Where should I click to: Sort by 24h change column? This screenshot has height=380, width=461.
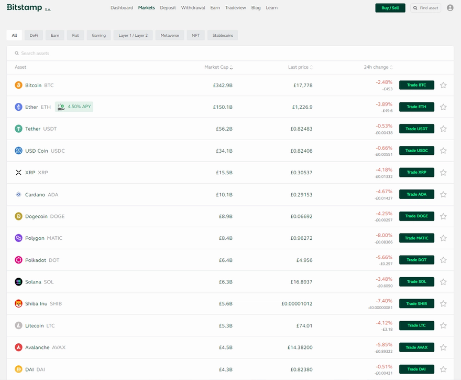[x=377, y=67]
